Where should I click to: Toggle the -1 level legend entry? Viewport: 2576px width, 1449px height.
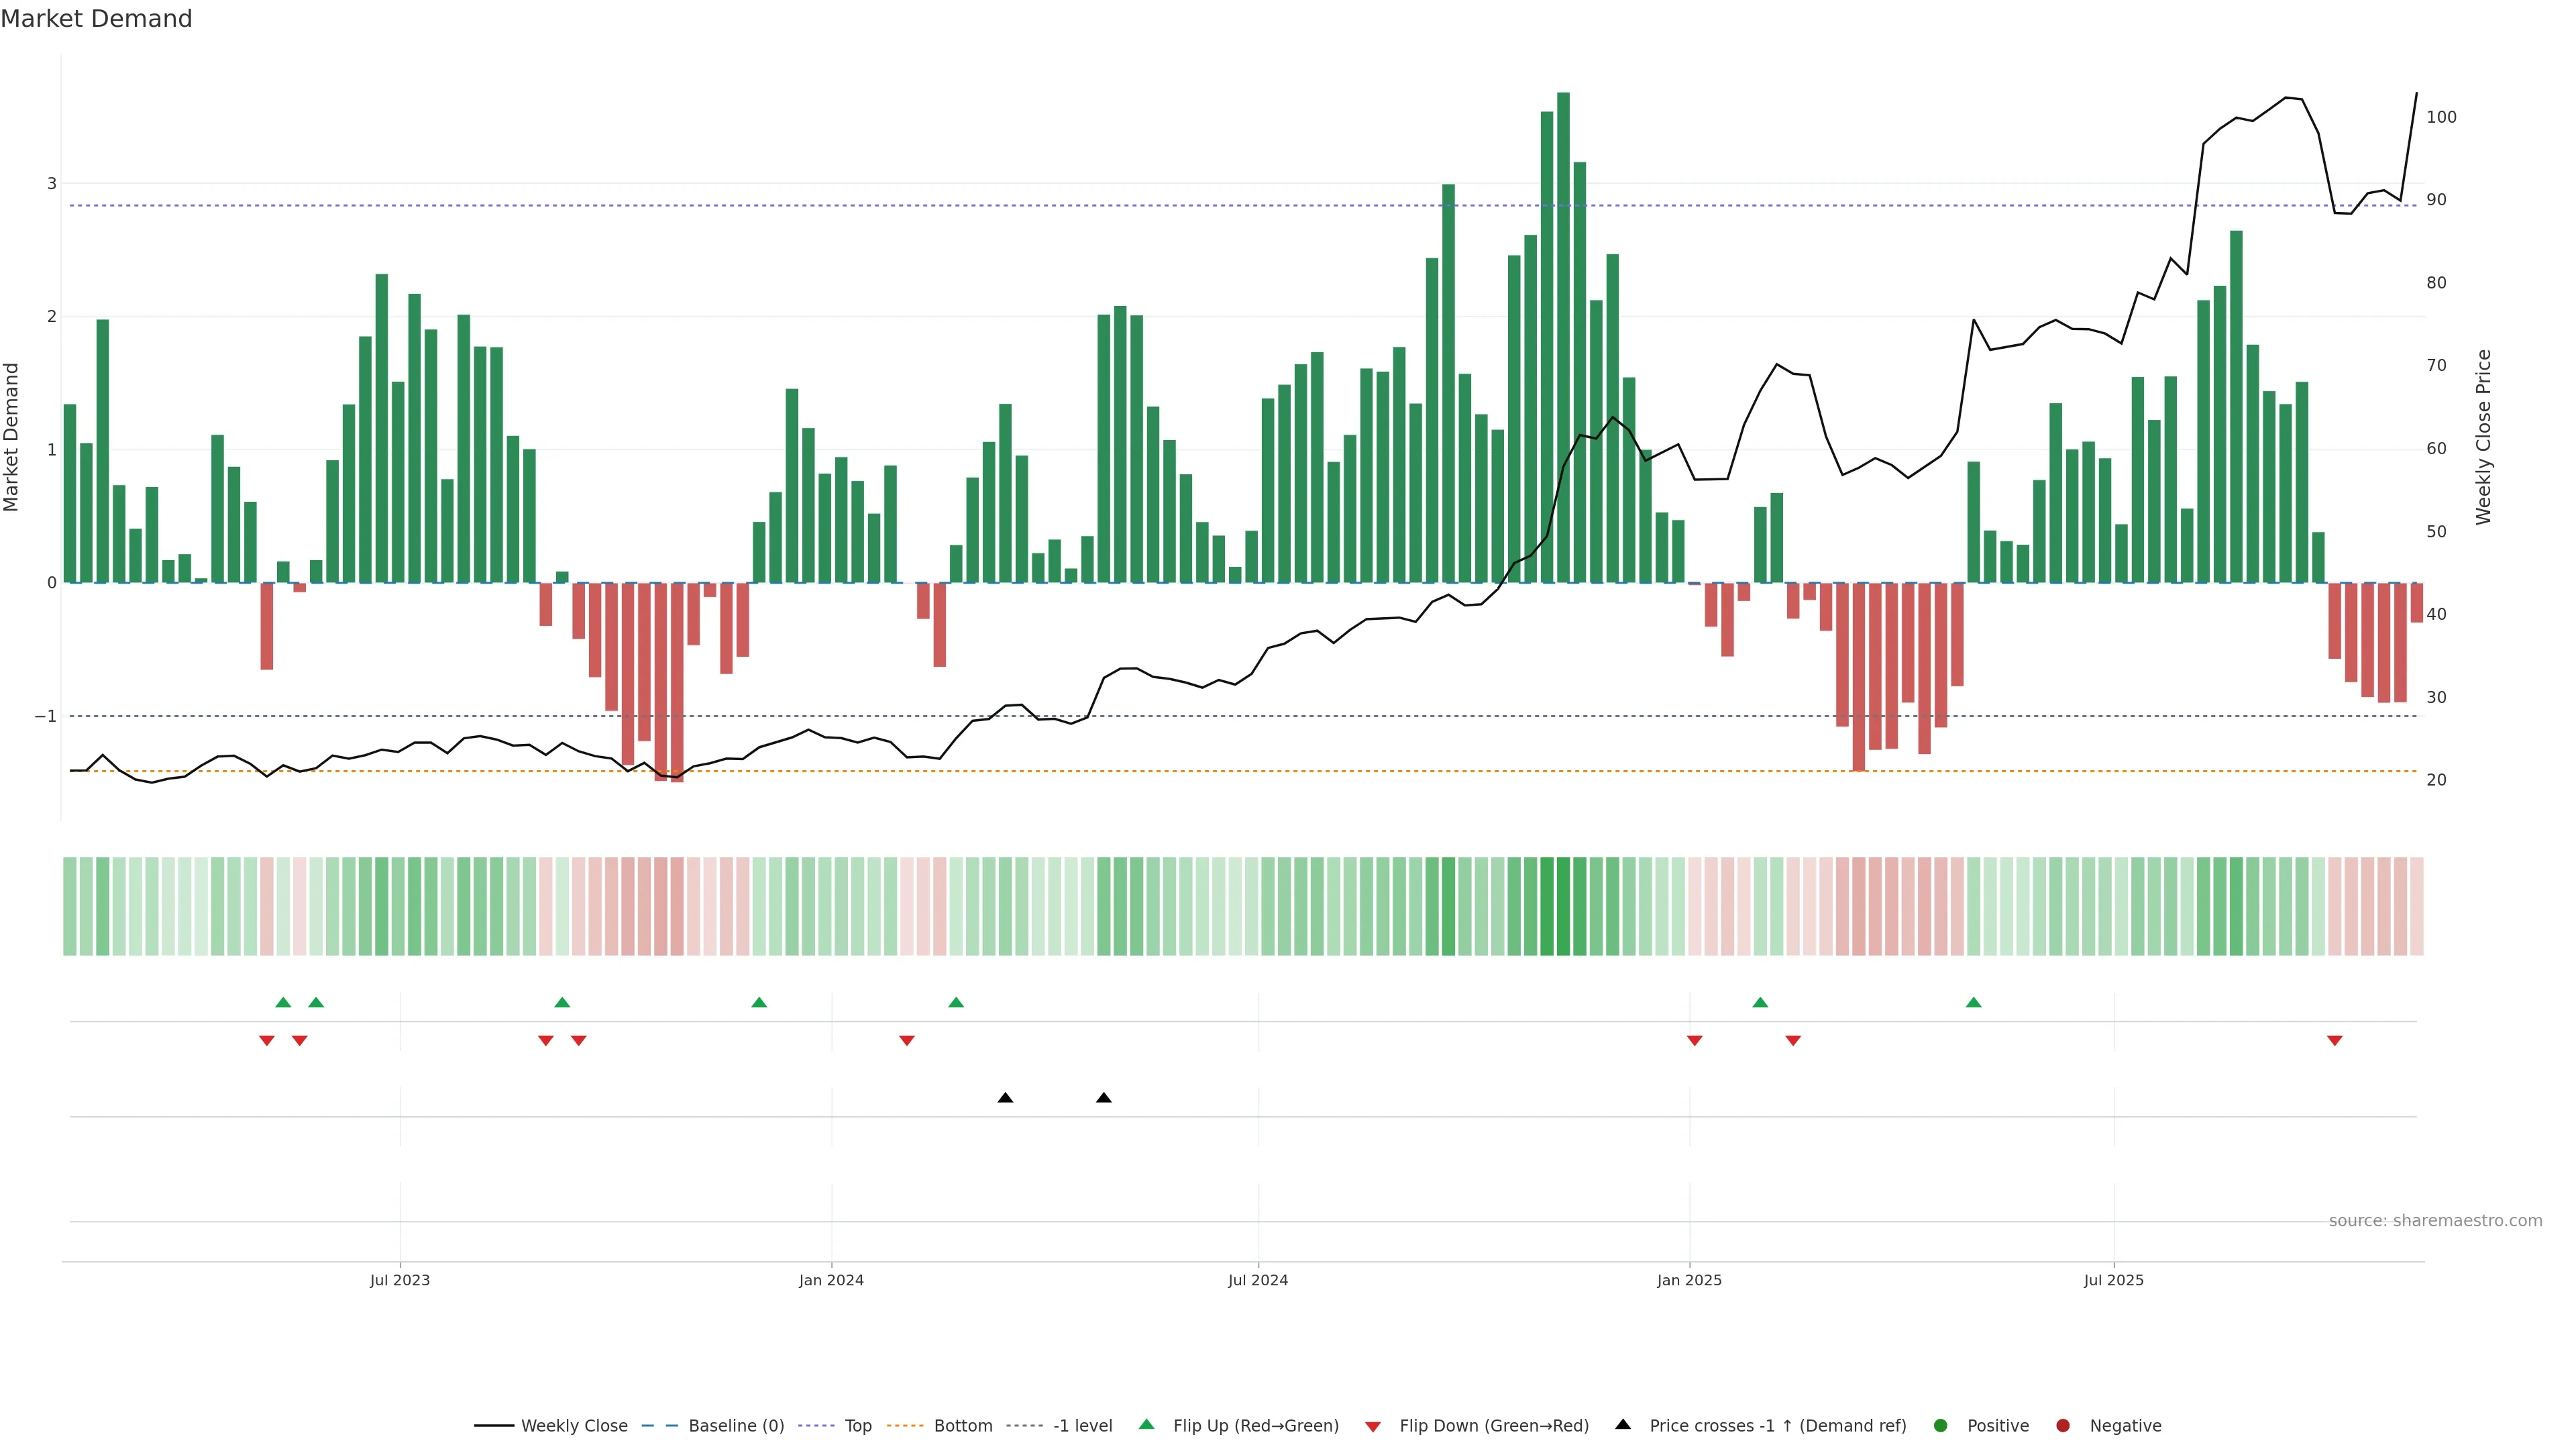pyautogui.click(x=1082, y=1426)
